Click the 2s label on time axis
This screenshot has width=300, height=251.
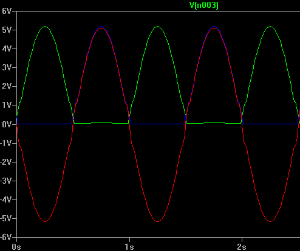(x=242, y=247)
